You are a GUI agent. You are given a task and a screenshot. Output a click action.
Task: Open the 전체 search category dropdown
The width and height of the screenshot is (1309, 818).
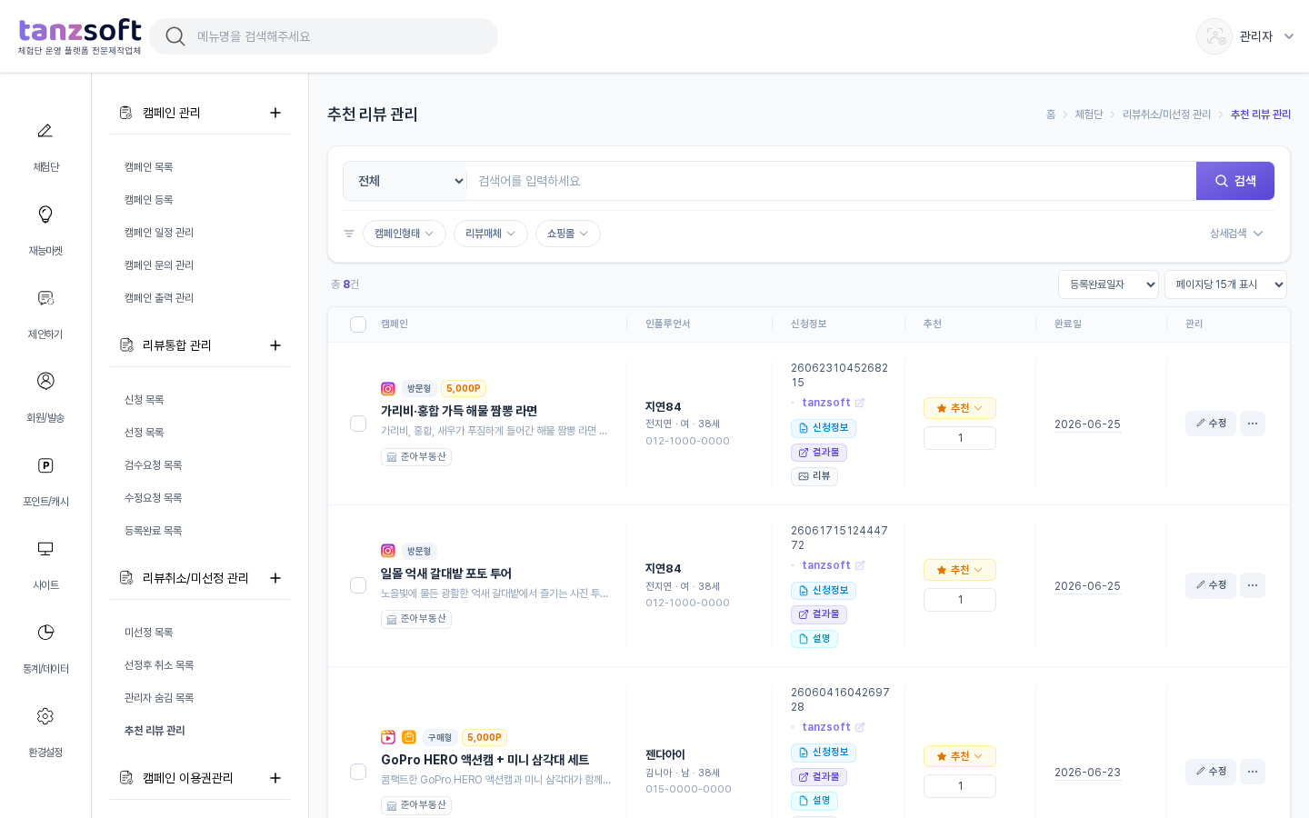coord(405,181)
